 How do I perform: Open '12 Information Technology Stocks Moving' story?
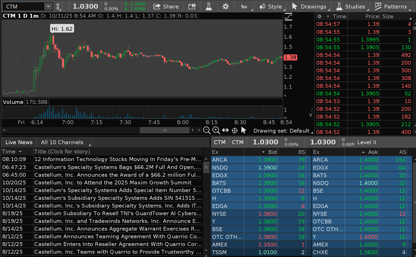click(x=117, y=159)
